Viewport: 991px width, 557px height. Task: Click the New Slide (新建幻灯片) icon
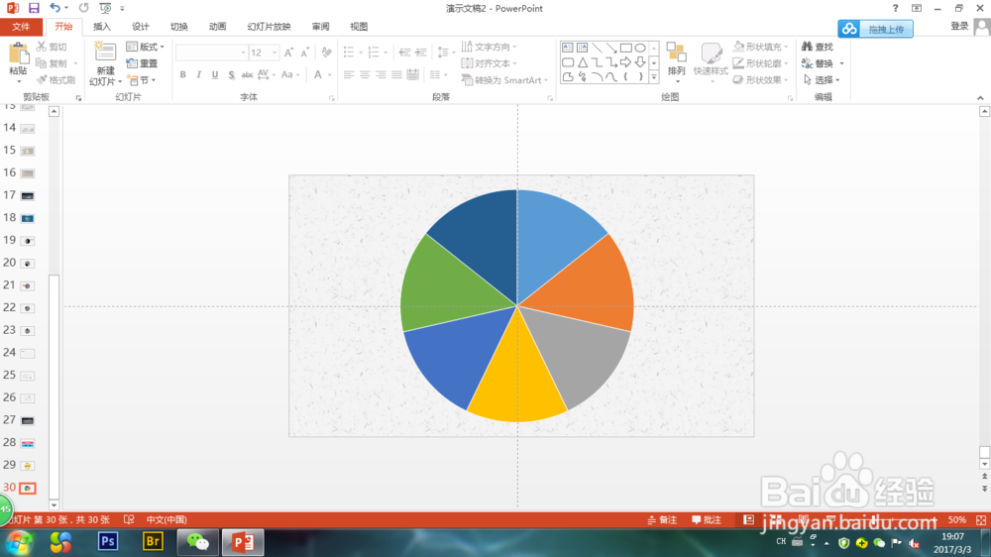[x=105, y=52]
